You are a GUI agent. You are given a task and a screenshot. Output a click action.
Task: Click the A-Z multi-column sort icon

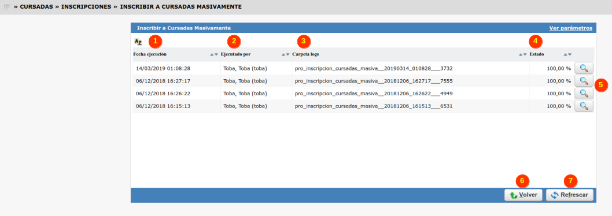(x=138, y=42)
